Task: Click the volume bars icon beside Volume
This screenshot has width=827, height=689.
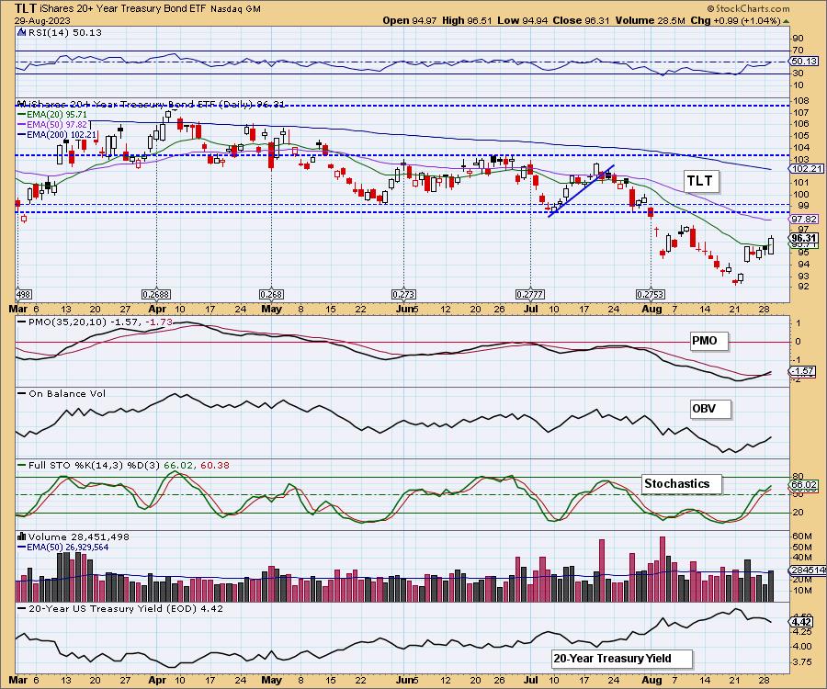Action: pos(22,537)
